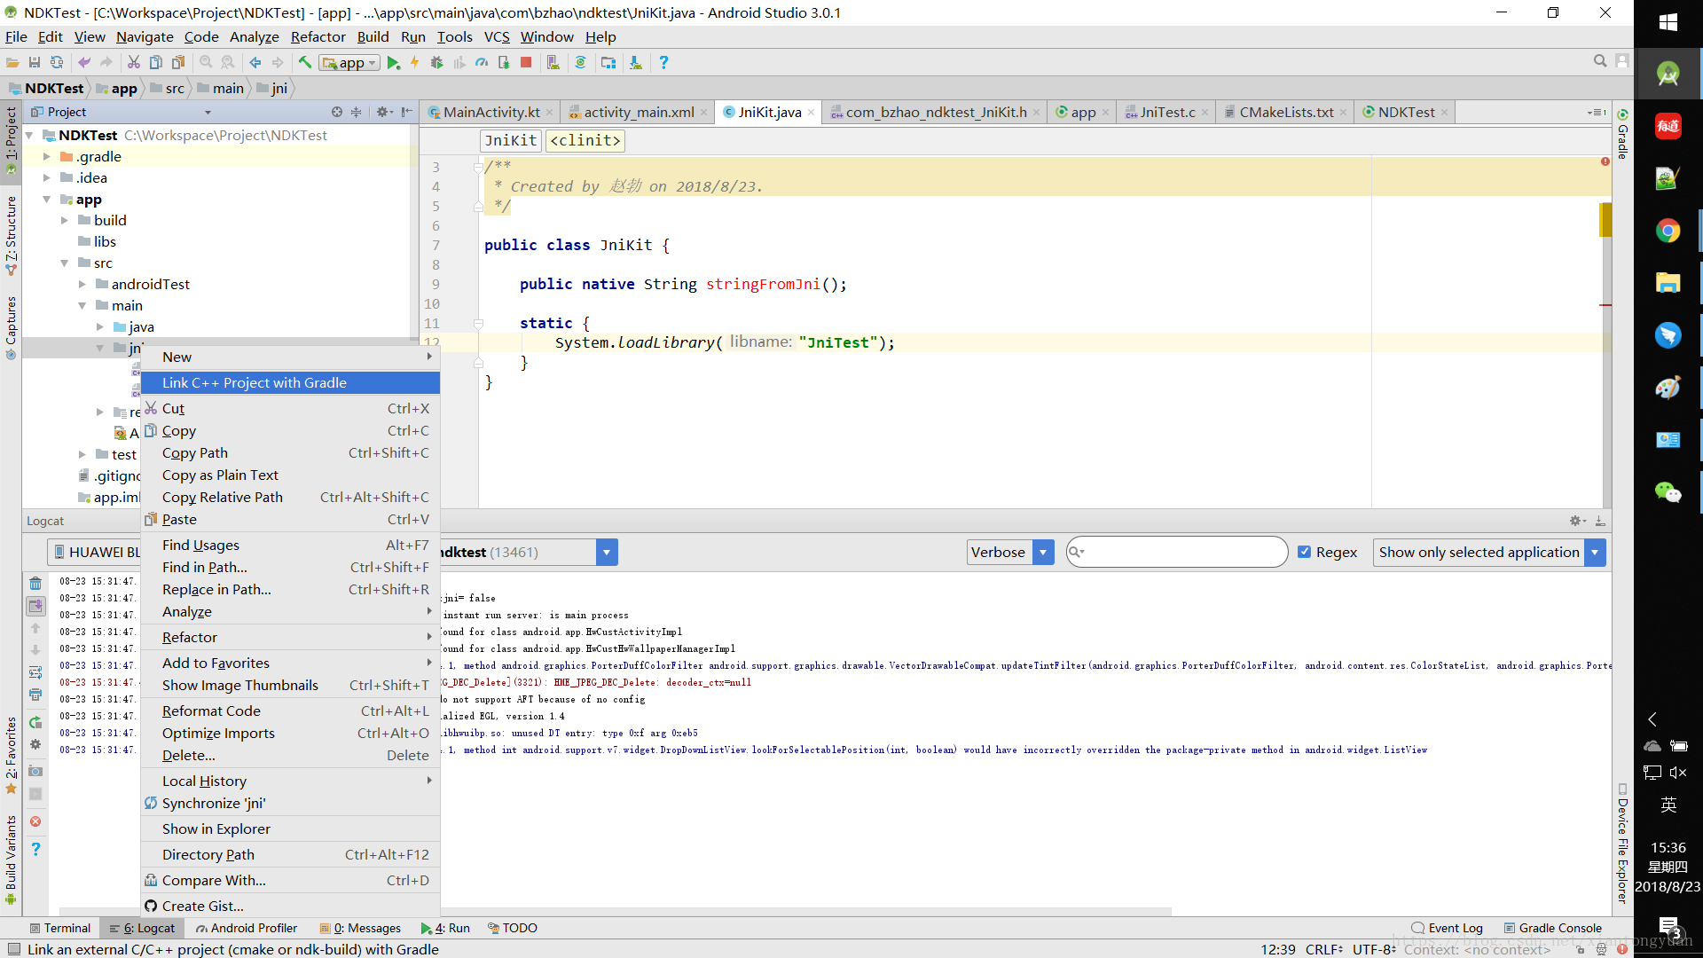The width and height of the screenshot is (1703, 958).
Task: Expand the build folder
Action: (x=65, y=220)
